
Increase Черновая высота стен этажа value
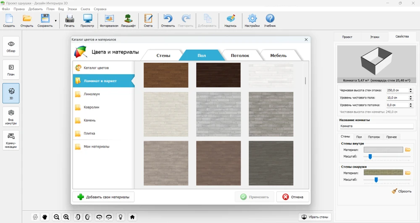pyautogui.click(x=410, y=89)
